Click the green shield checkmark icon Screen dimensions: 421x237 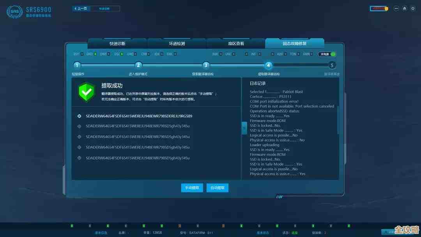point(86,92)
